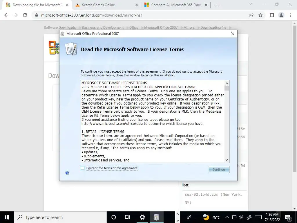Open the notification center icon

point(288,217)
